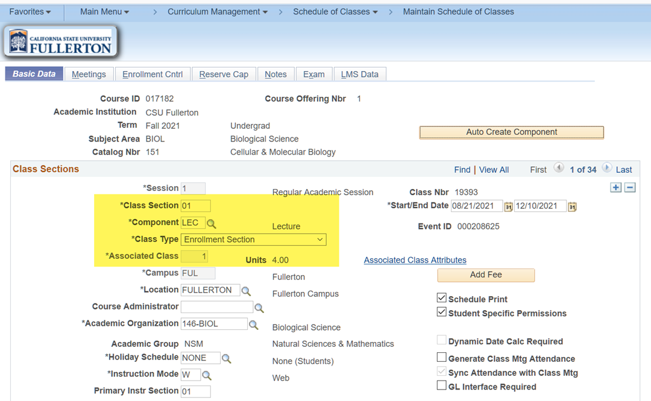Expand the Curriculum Management breadcrumb menu

point(218,11)
